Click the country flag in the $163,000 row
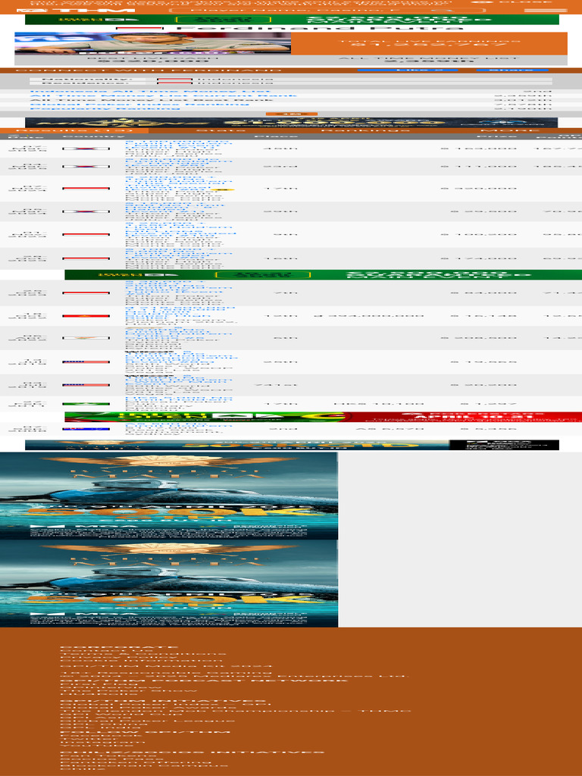Viewport: 582px width, 776px height. [86, 149]
